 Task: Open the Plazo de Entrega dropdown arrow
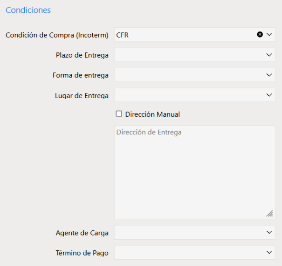[269, 55]
